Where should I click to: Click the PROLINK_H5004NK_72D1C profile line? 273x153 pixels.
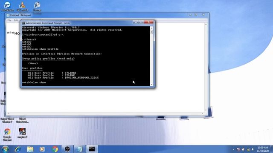[63, 78]
